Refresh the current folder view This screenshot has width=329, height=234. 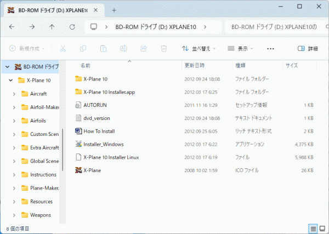click(72, 27)
